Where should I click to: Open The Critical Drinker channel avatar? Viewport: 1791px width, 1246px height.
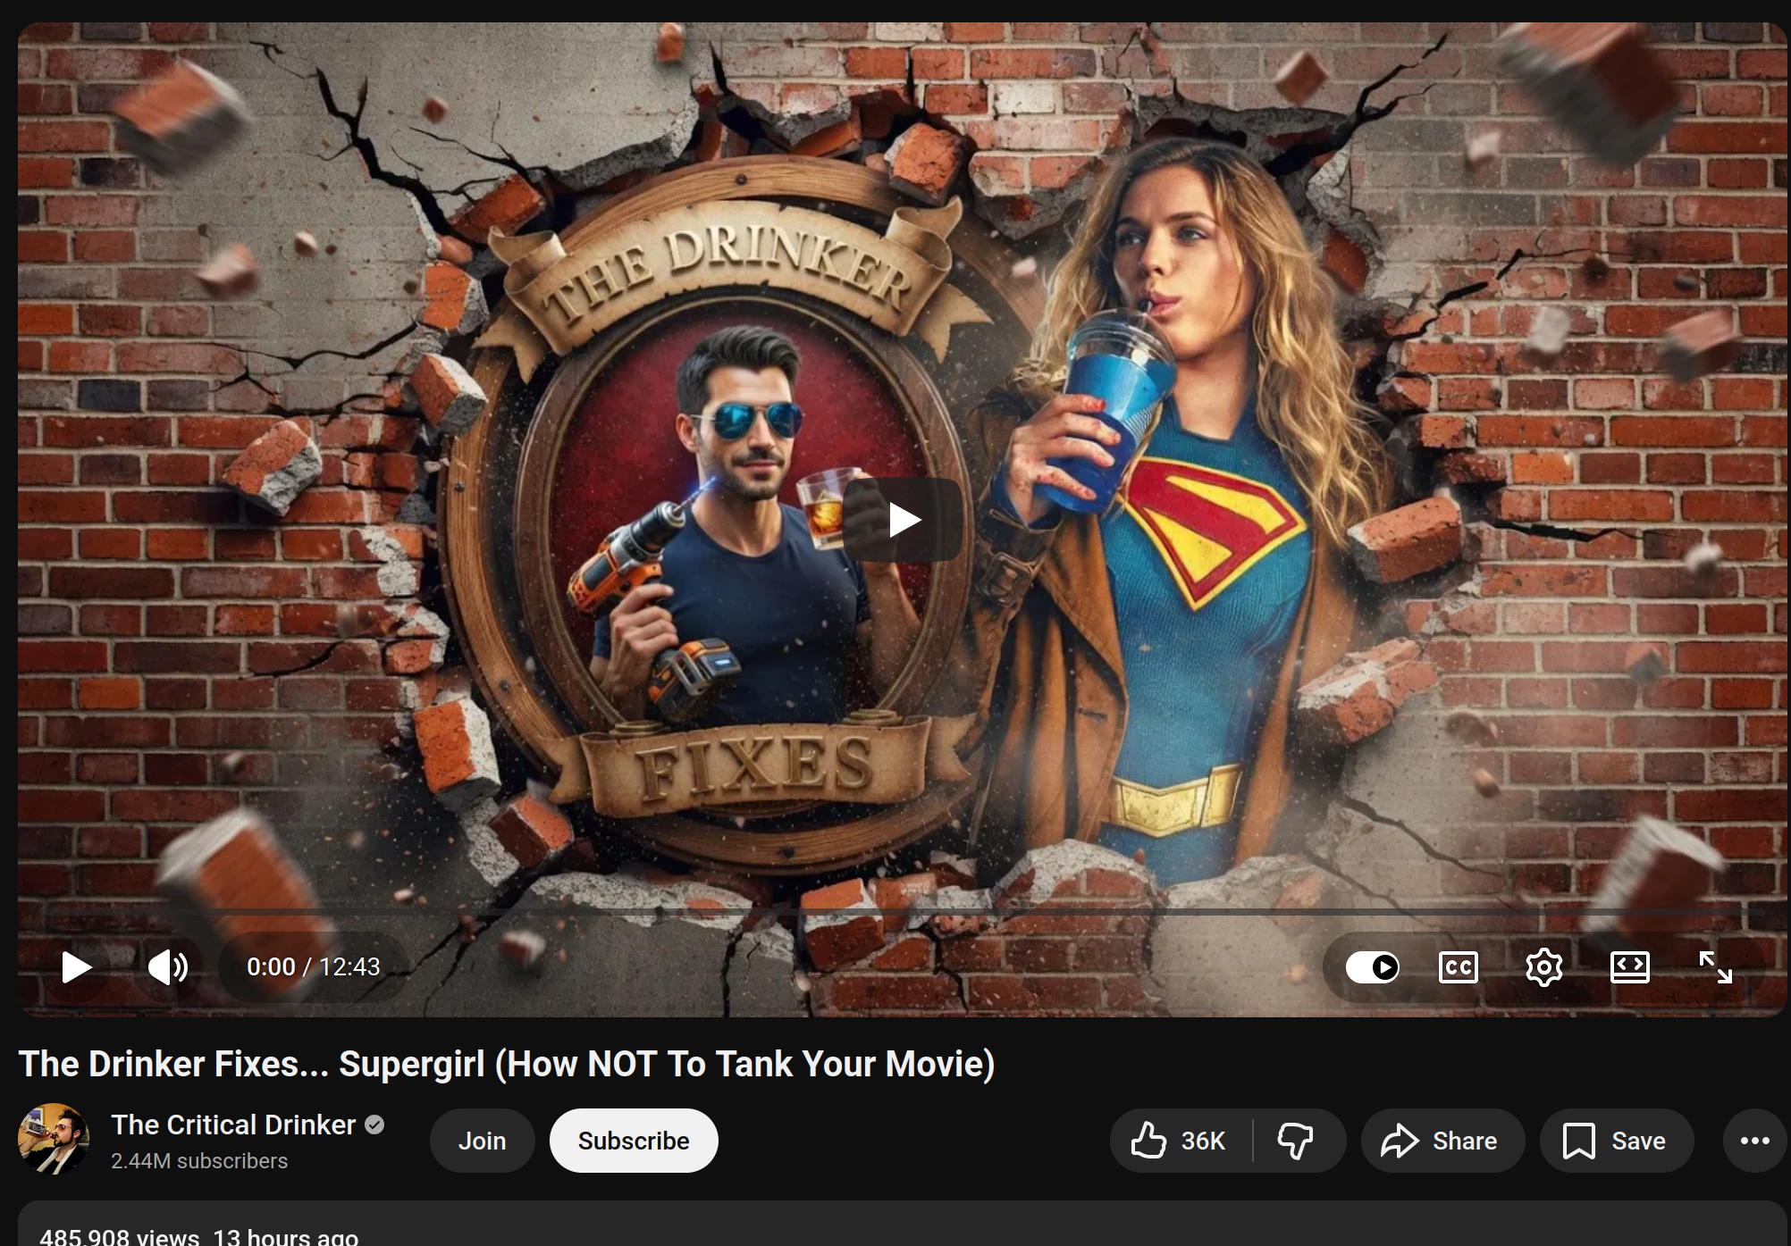pos(54,1139)
